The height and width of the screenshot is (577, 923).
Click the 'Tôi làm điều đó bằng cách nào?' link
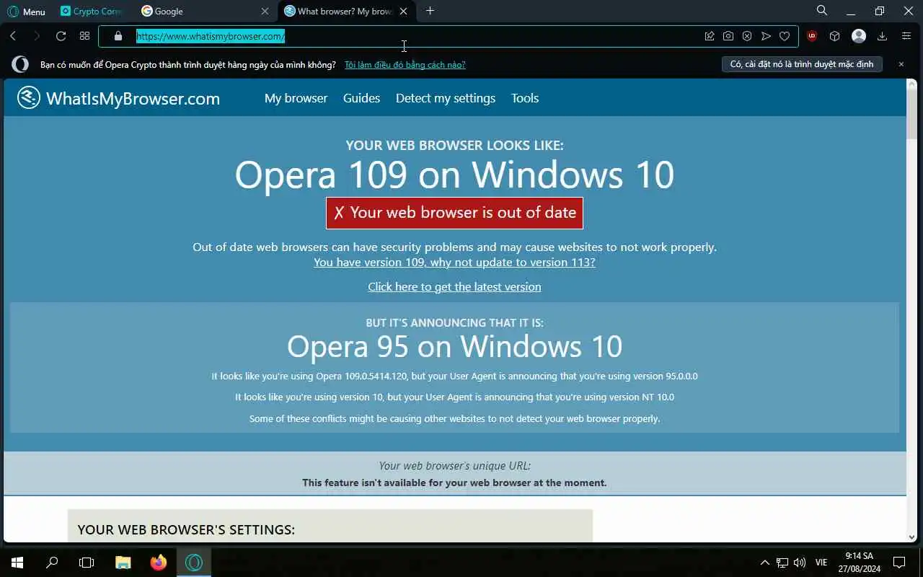click(x=405, y=65)
